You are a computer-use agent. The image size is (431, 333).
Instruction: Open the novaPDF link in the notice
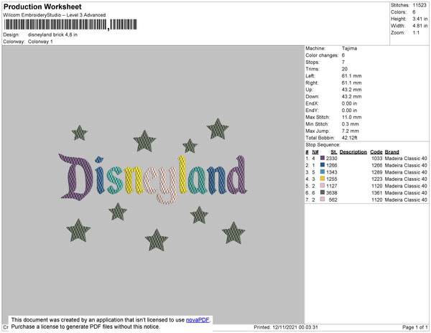[x=198, y=320]
